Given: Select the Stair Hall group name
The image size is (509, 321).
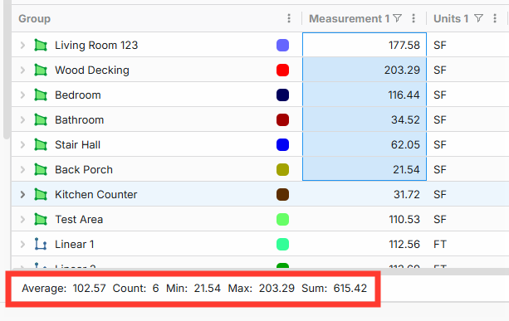Looking at the screenshot, I should pos(77,144).
